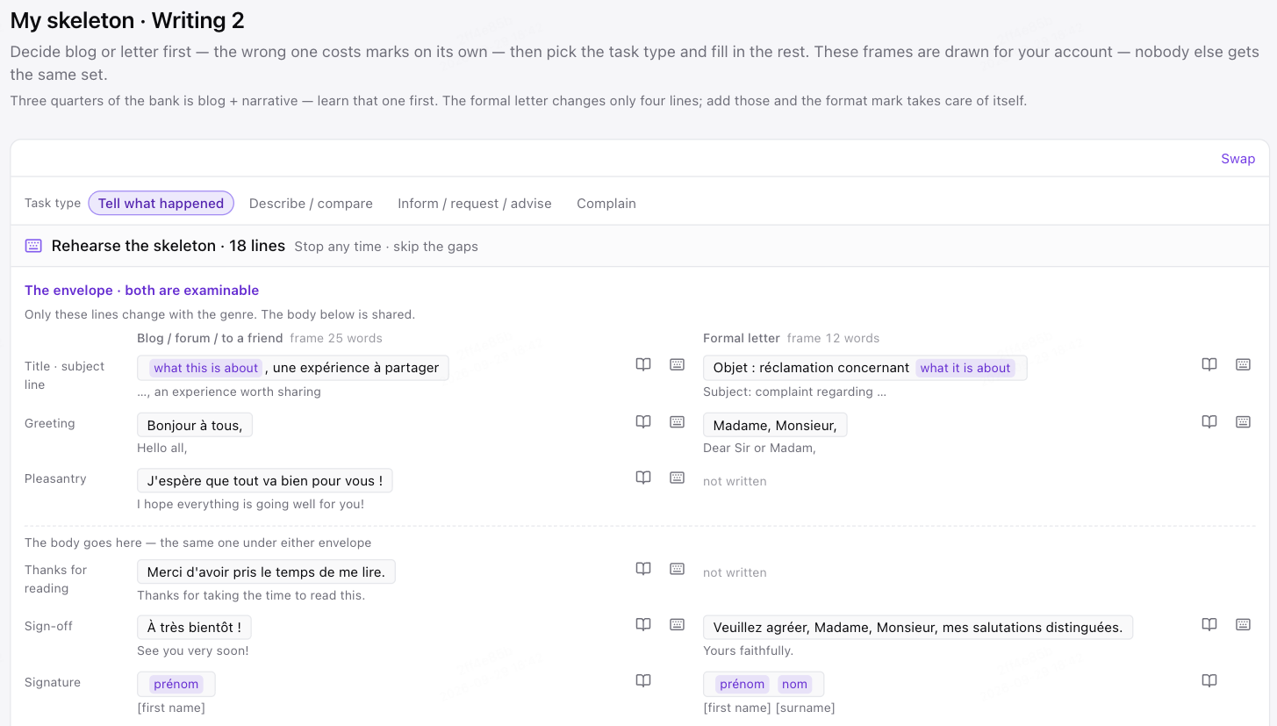Switch to the 'Complain' task type

pos(606,204)
